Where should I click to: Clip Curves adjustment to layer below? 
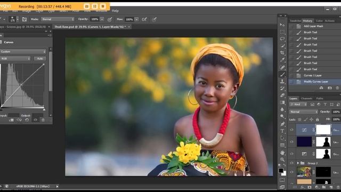pos(11,120)
